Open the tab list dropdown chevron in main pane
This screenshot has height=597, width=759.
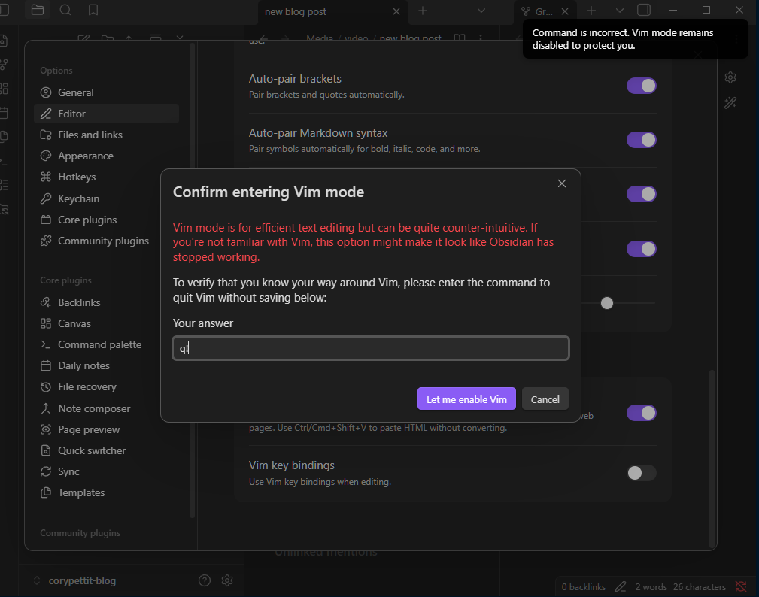coord(481,11)
